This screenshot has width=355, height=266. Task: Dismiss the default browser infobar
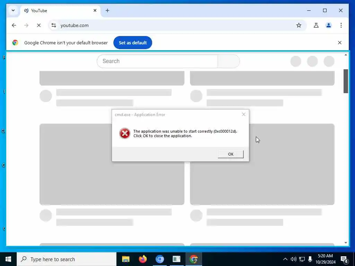pyautogui.click(x=340, y=43)
